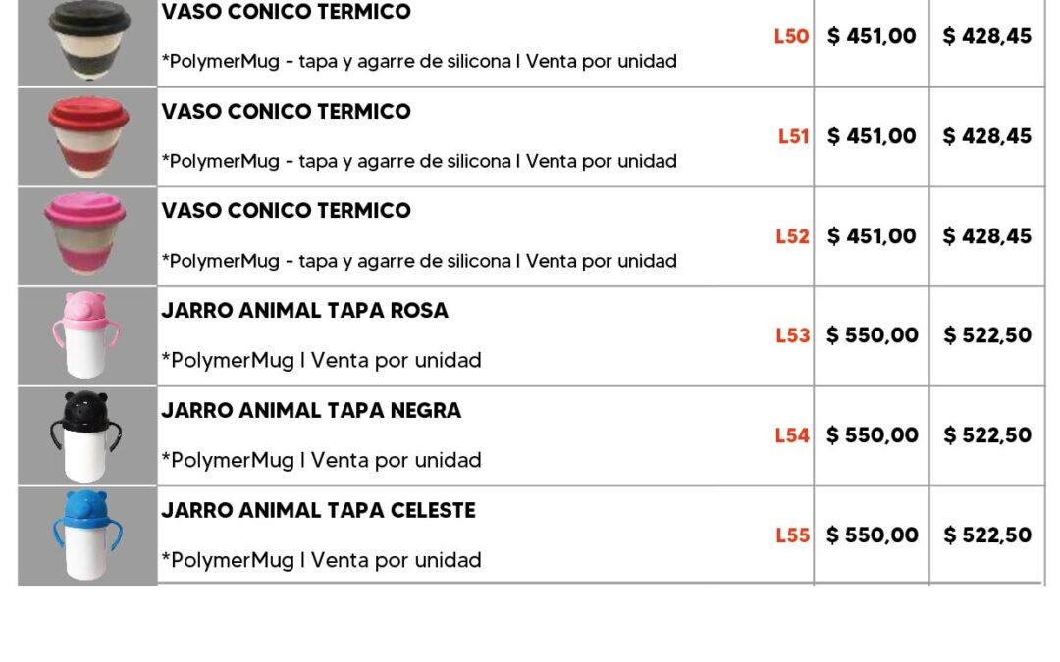Viewport: 1060px width, 662px height.
Task: Click the JARRO ANIMAL TAPA ROSA title
Action: coord(304,311)
